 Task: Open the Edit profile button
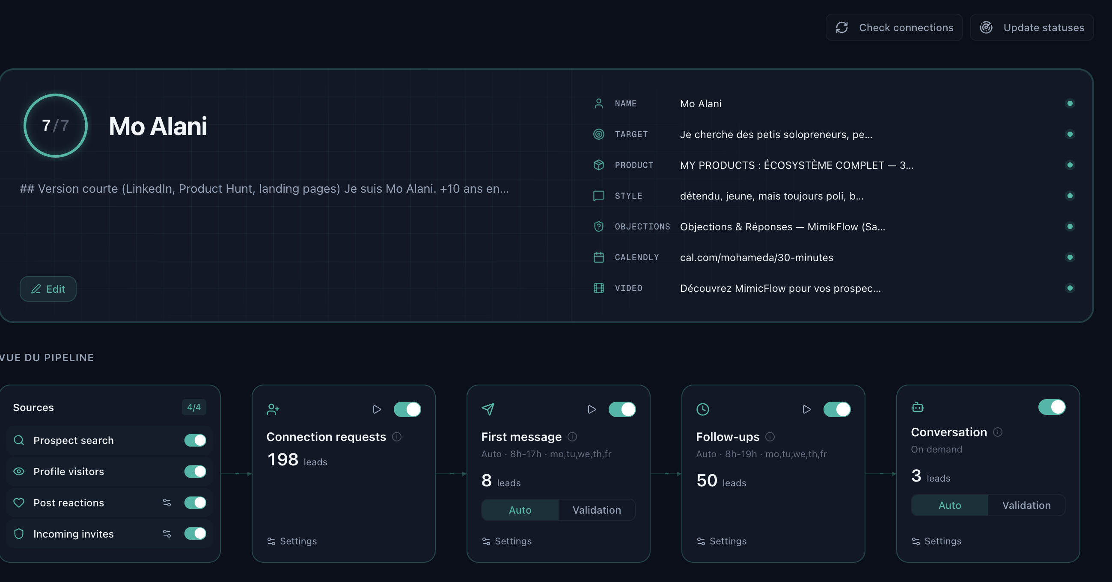coord(48,289)
